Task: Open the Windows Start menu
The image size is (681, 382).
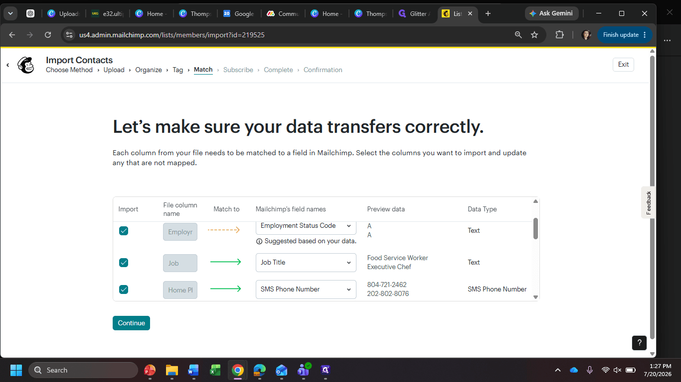Action: (x=16, y=370)
